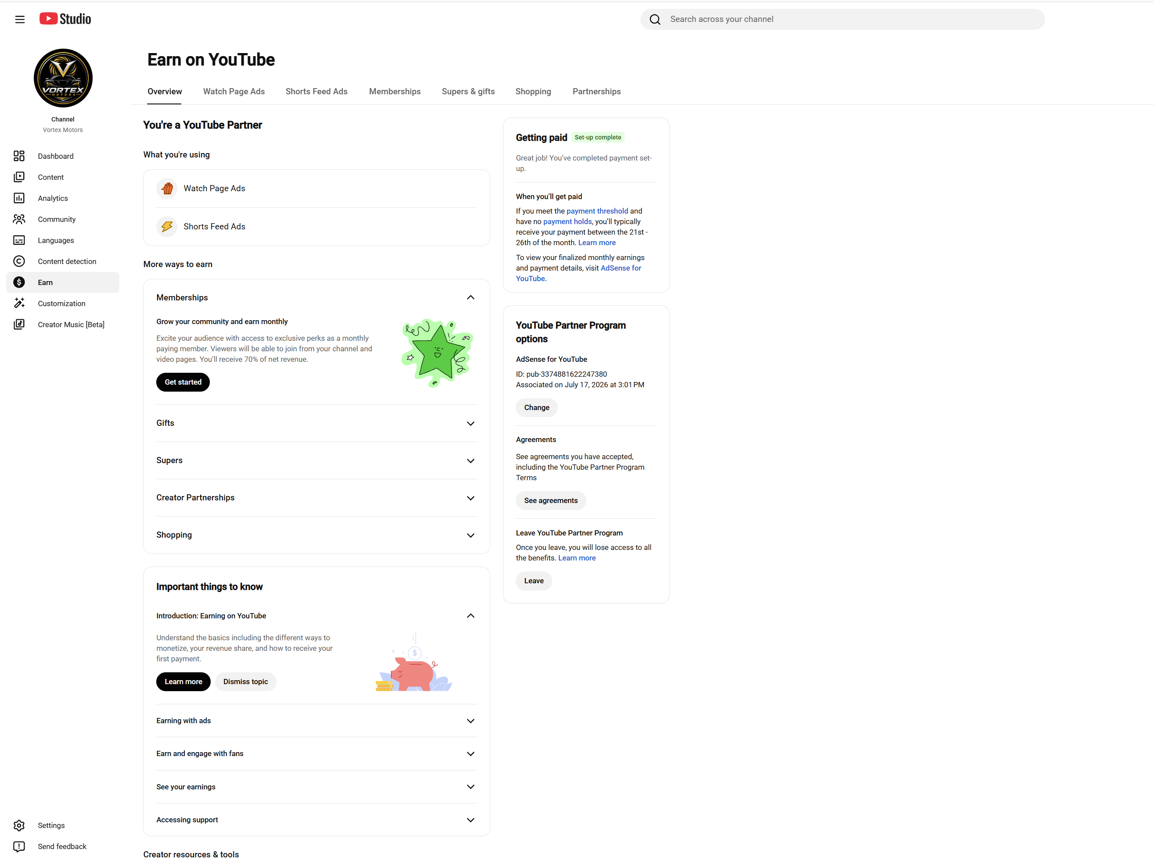Click the YouTube Studio logo
This screenshot has height=860, width=1154.
click(x=65, y=19)
